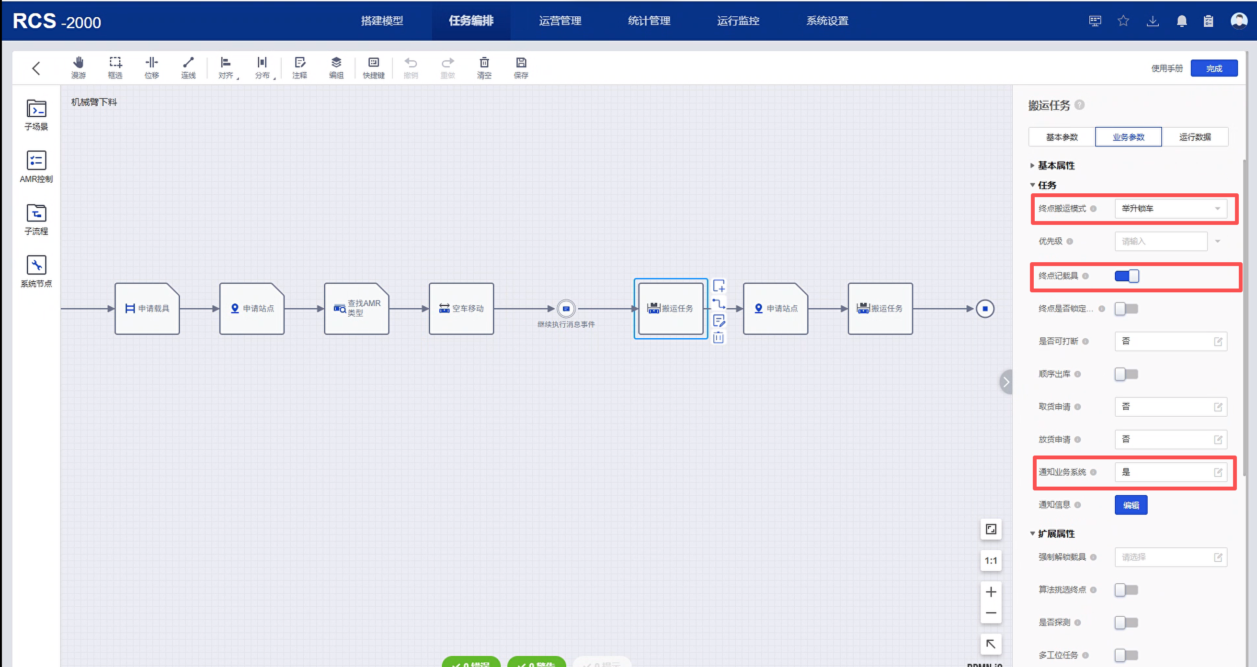Screen dimensions: 1257x667
Task: Click the 完成 button
Action: pos(1214,68)
